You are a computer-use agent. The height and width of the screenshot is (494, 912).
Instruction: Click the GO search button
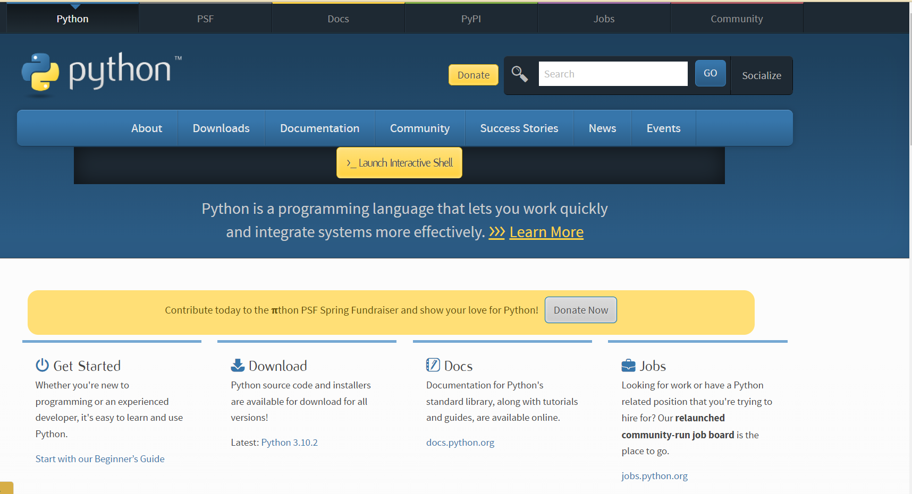pyautogui.click(x=711, y=73)
